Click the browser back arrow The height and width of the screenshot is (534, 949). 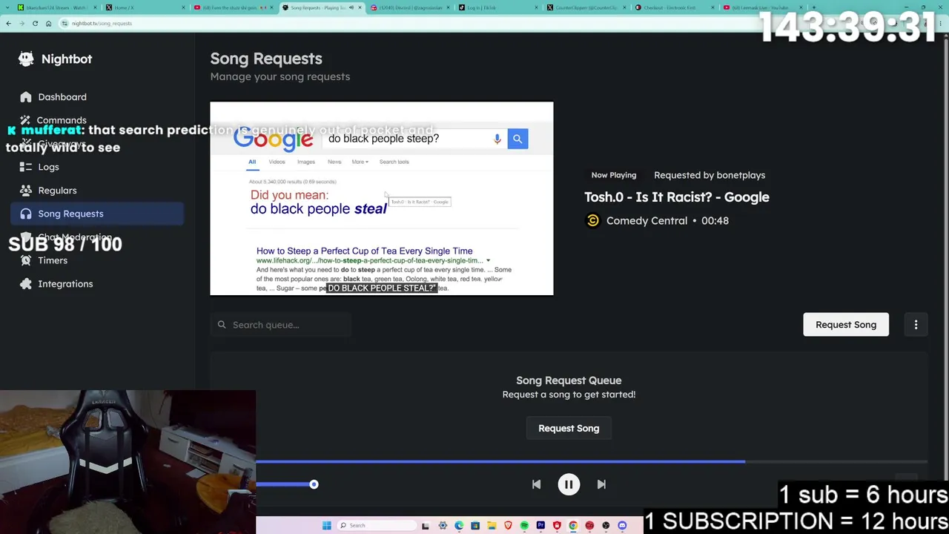[8, 23]
